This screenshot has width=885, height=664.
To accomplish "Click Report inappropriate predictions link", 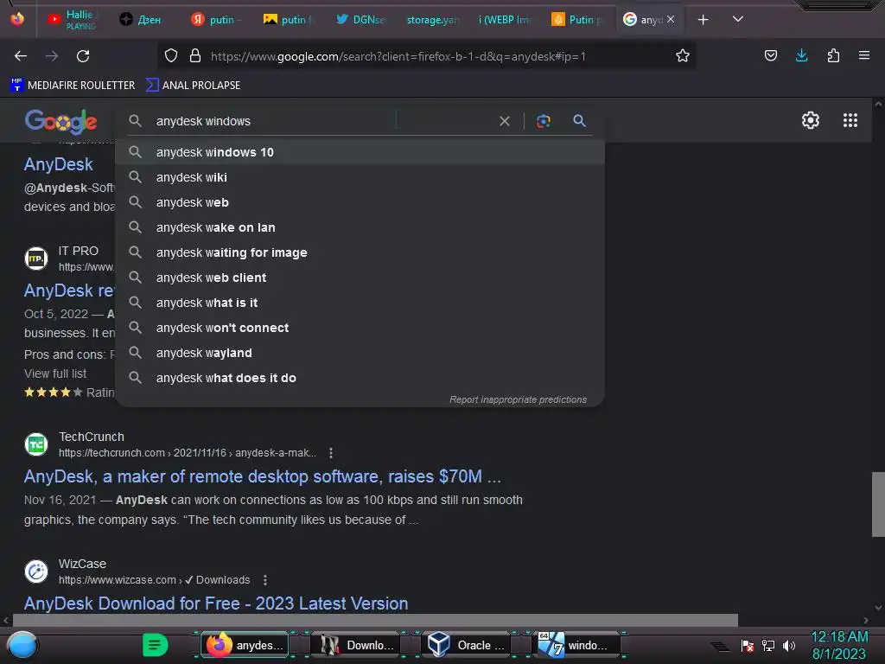I will (x=518, y=399).
